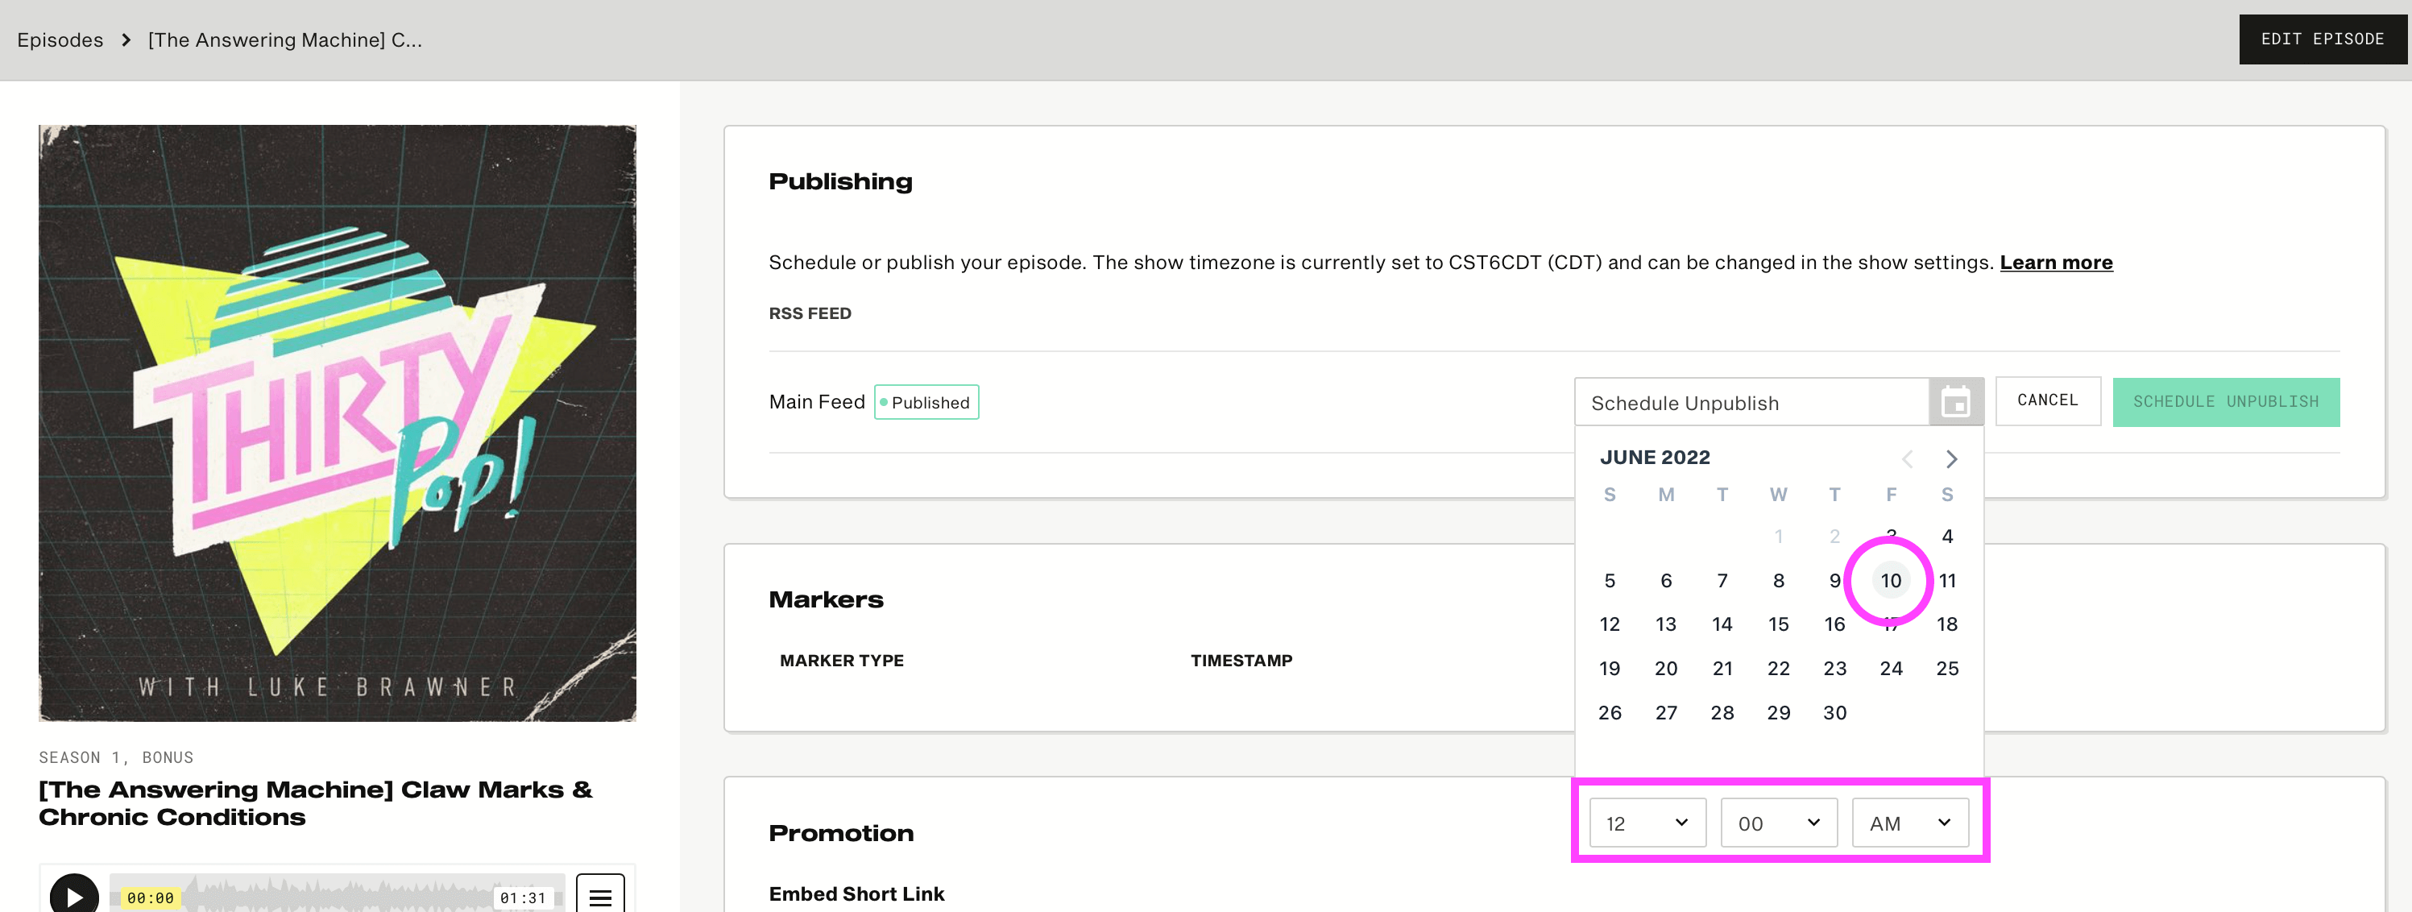
Task: Open the calendar date picker icon
Action: (x=1956, y=402)
